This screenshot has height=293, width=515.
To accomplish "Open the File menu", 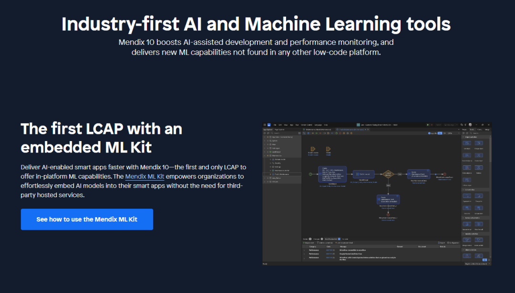I will click(x=275, y=125).
